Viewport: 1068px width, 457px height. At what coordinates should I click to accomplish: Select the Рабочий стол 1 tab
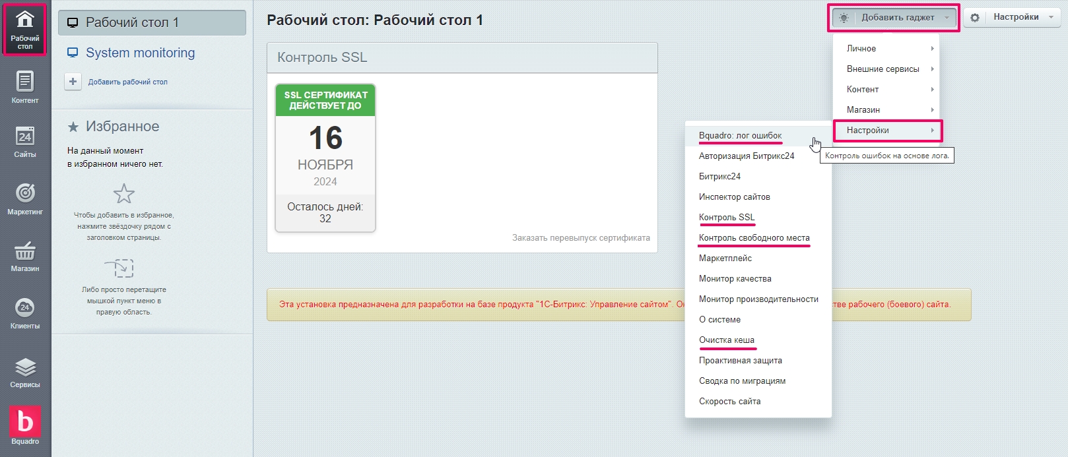coord(152,22)
